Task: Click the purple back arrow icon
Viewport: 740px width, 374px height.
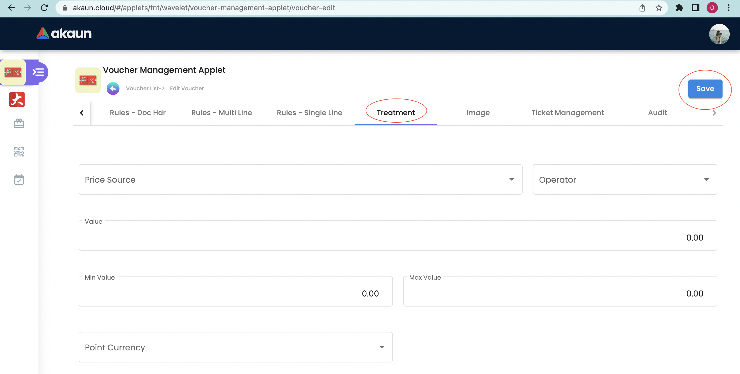Action: [113, 88]
